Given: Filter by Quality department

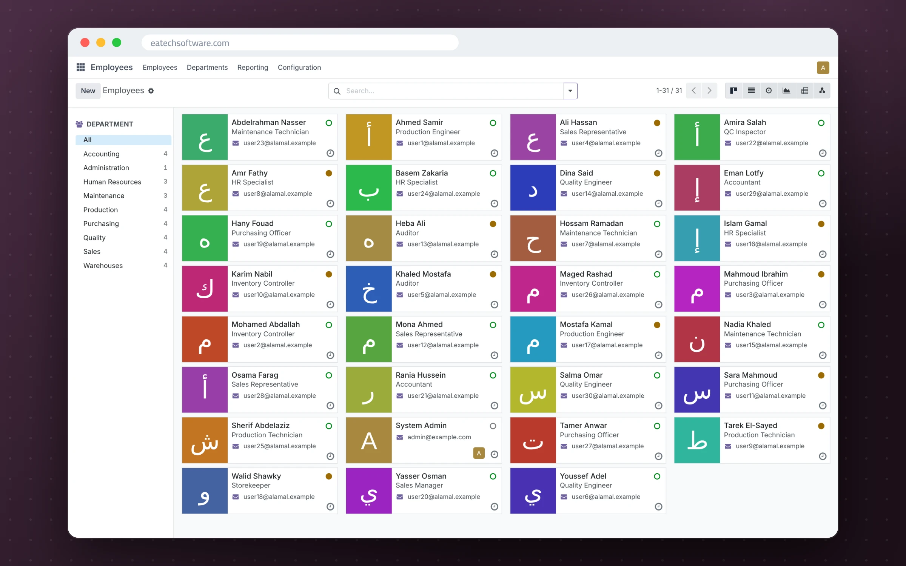Looking at the screenshot, I should (123, 238).
